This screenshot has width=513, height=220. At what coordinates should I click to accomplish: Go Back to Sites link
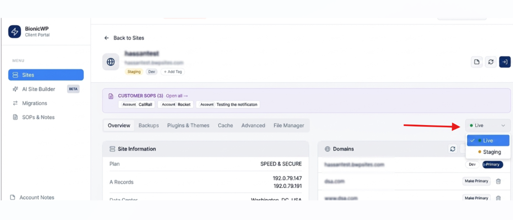pyautogui.click(x=129, y=38)
